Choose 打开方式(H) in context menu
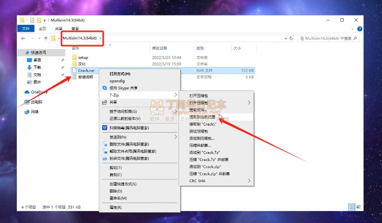 point(120,74)
